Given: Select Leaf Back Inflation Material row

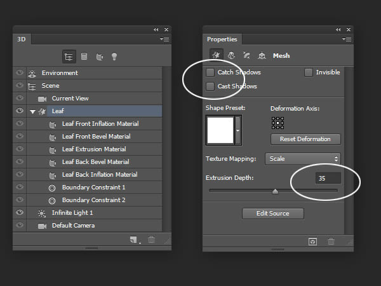Looking at the screenshot, I should click(x=94, y=175).
